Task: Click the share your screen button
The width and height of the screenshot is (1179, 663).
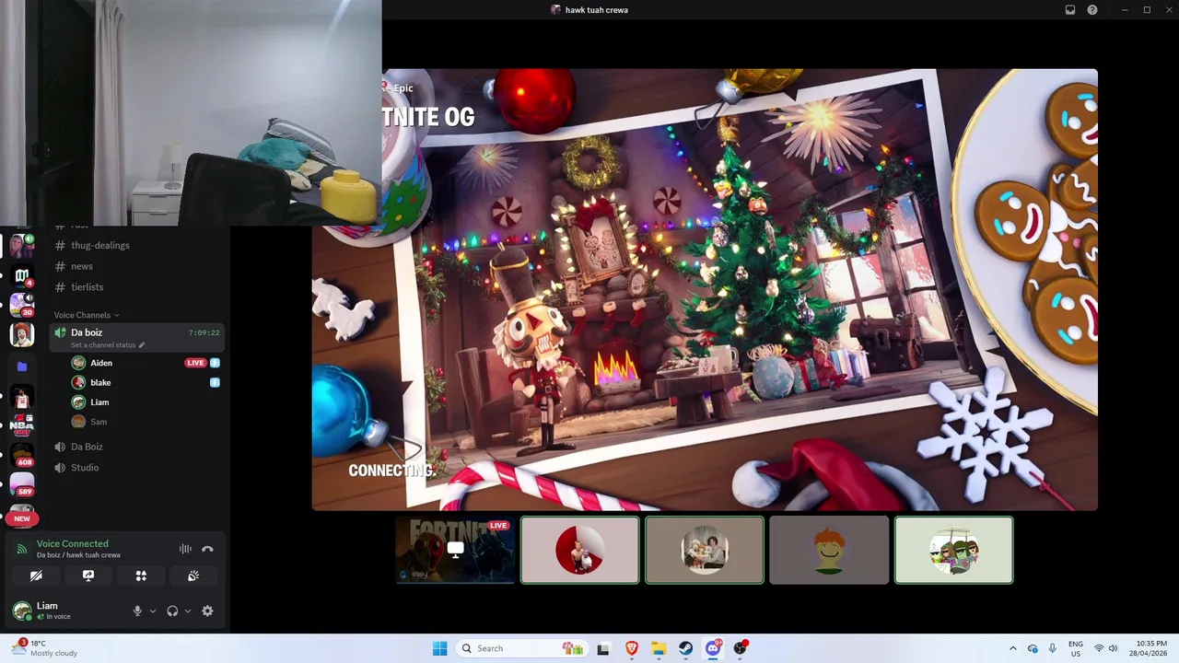Action: [88, 576]
